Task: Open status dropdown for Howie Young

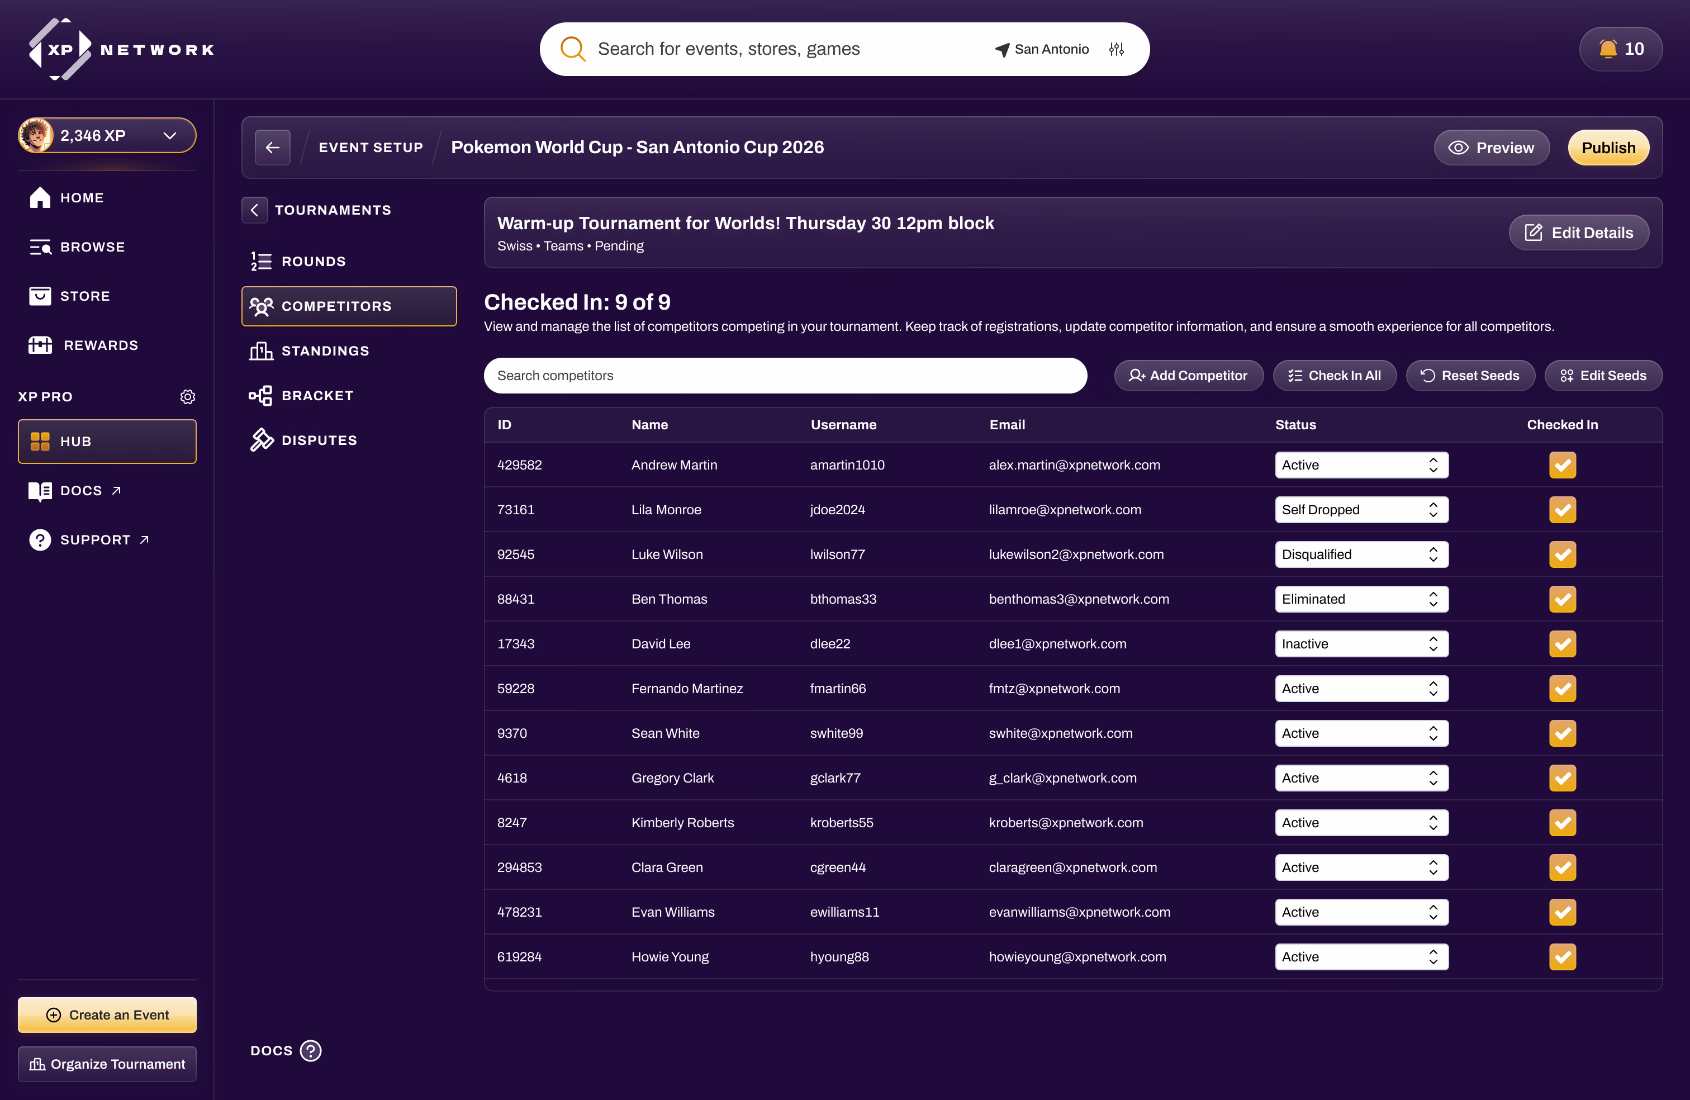Action: pyautogui.click(x=1361, y=956)
